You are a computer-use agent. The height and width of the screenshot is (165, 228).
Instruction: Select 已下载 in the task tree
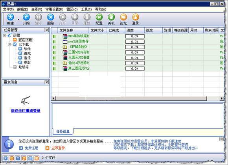(24, 44)
